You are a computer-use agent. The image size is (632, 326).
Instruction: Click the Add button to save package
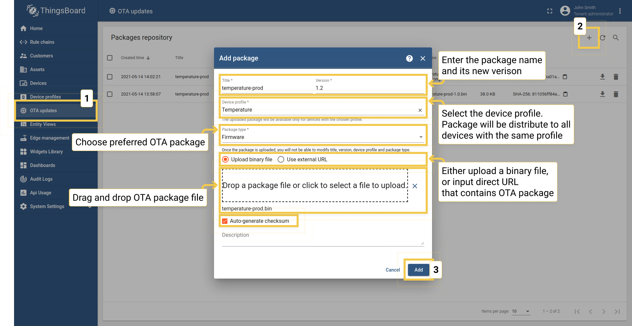click(418, 270)
